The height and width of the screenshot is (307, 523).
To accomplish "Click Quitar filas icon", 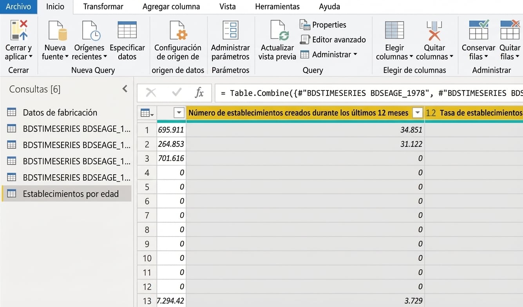I will point(510,30).
